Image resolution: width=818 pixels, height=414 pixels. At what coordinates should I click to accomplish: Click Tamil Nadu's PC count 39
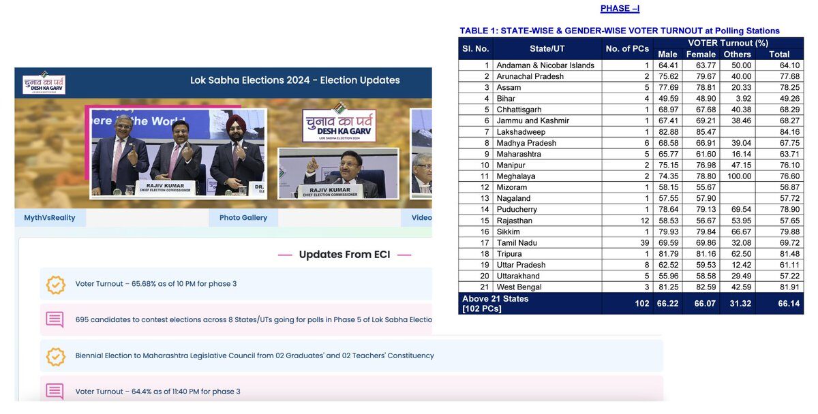tap(645, 242)
